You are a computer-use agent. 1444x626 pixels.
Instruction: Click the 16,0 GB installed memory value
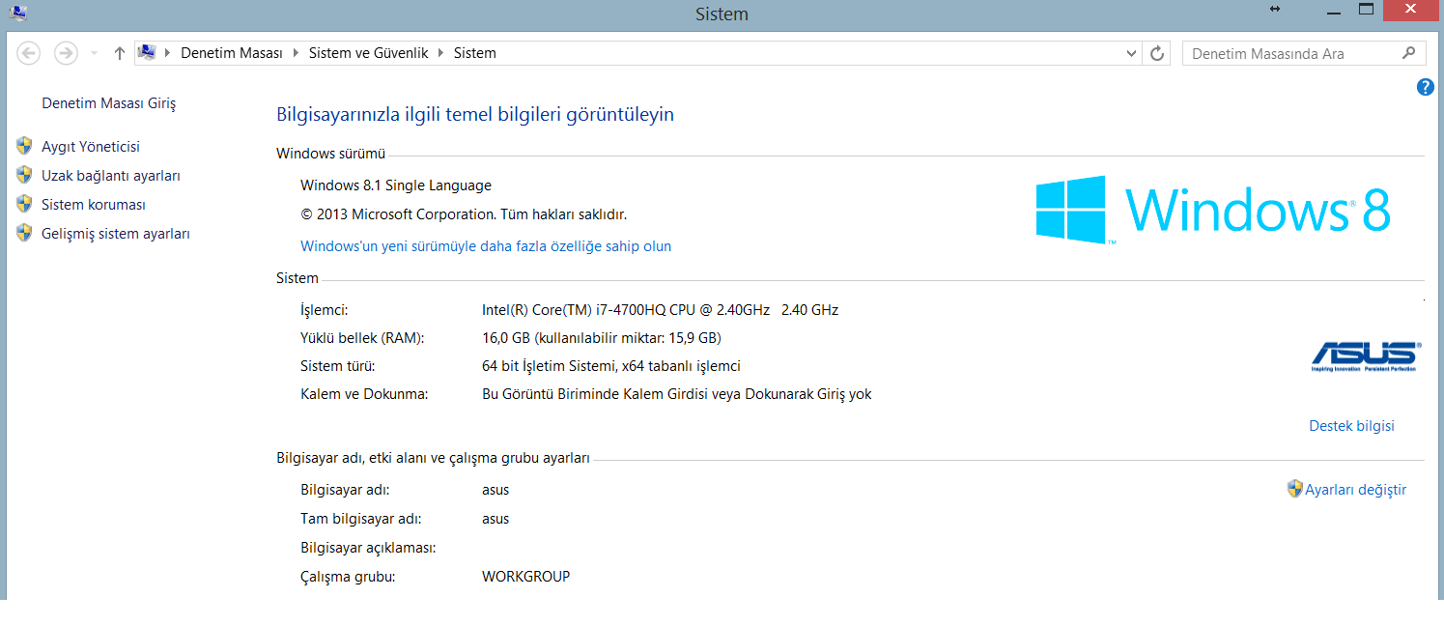[602, 338]
